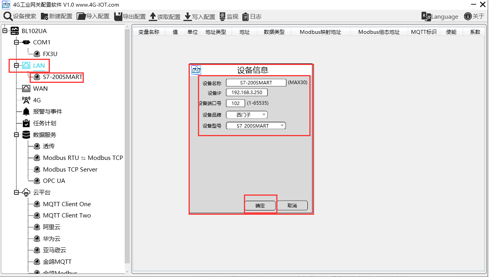The height and width of the screenshot is (277, 489).
Task: Click the tree scrollbar down arrow
Action: point(127,271)
